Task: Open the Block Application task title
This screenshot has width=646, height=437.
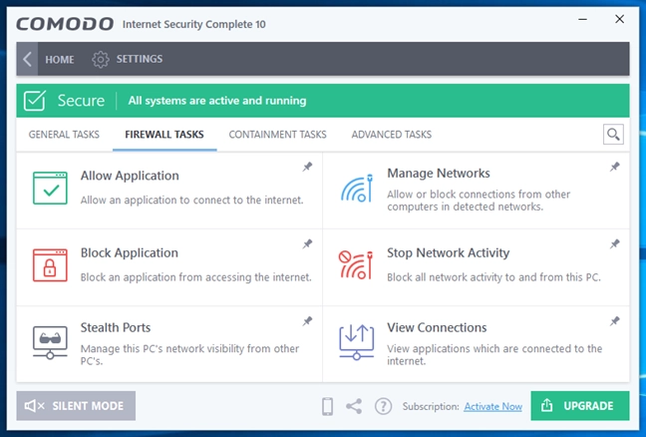Action: pos(130,252)
